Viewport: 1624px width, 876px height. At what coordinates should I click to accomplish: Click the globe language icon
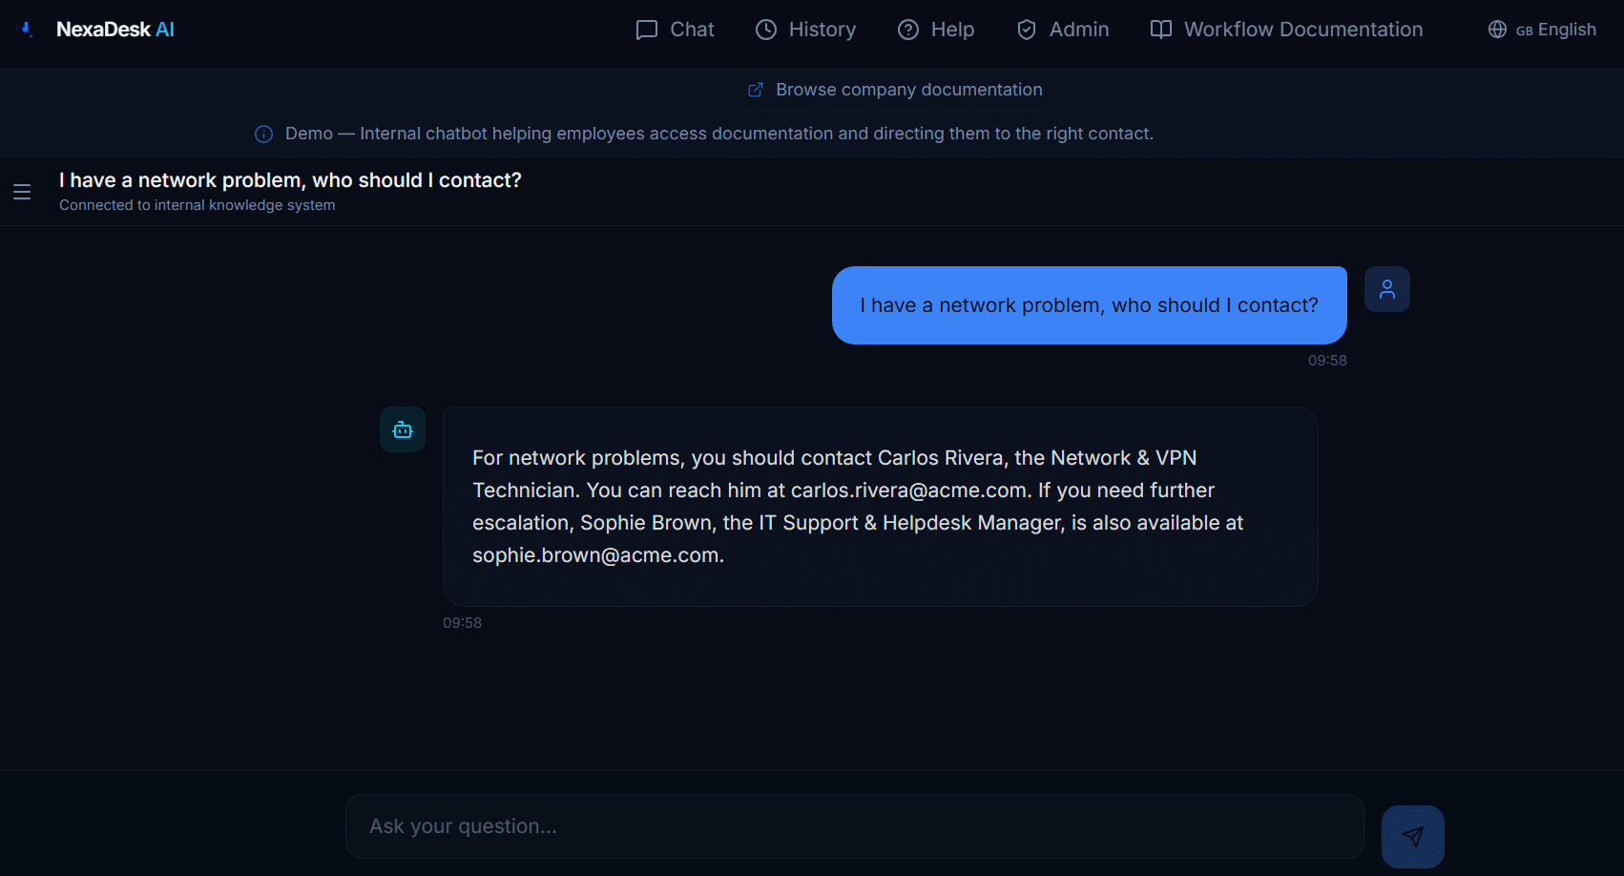1497,30
